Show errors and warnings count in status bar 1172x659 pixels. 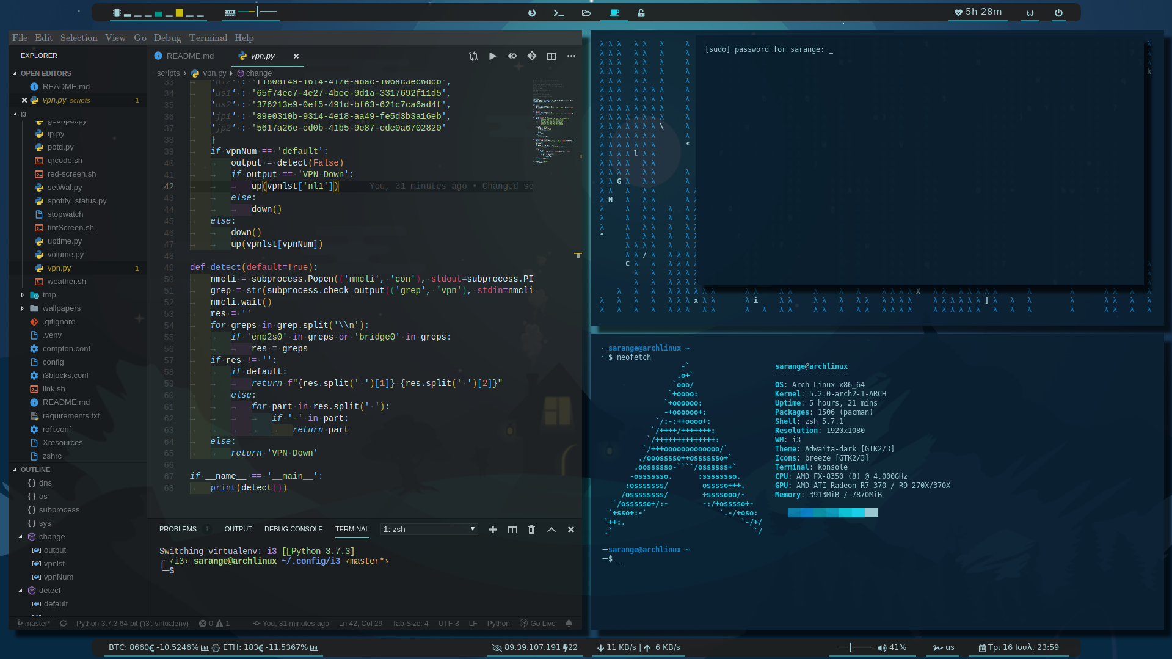coord(214,624)
